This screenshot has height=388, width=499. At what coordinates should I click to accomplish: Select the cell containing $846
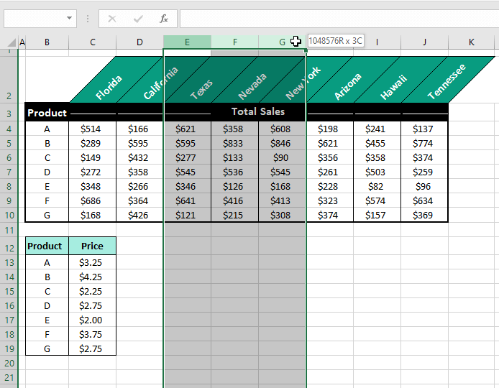pos(282,144)
